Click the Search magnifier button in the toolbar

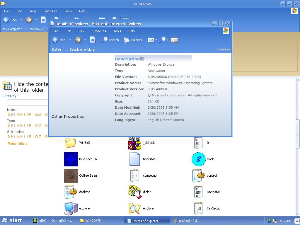click(110, 40)
